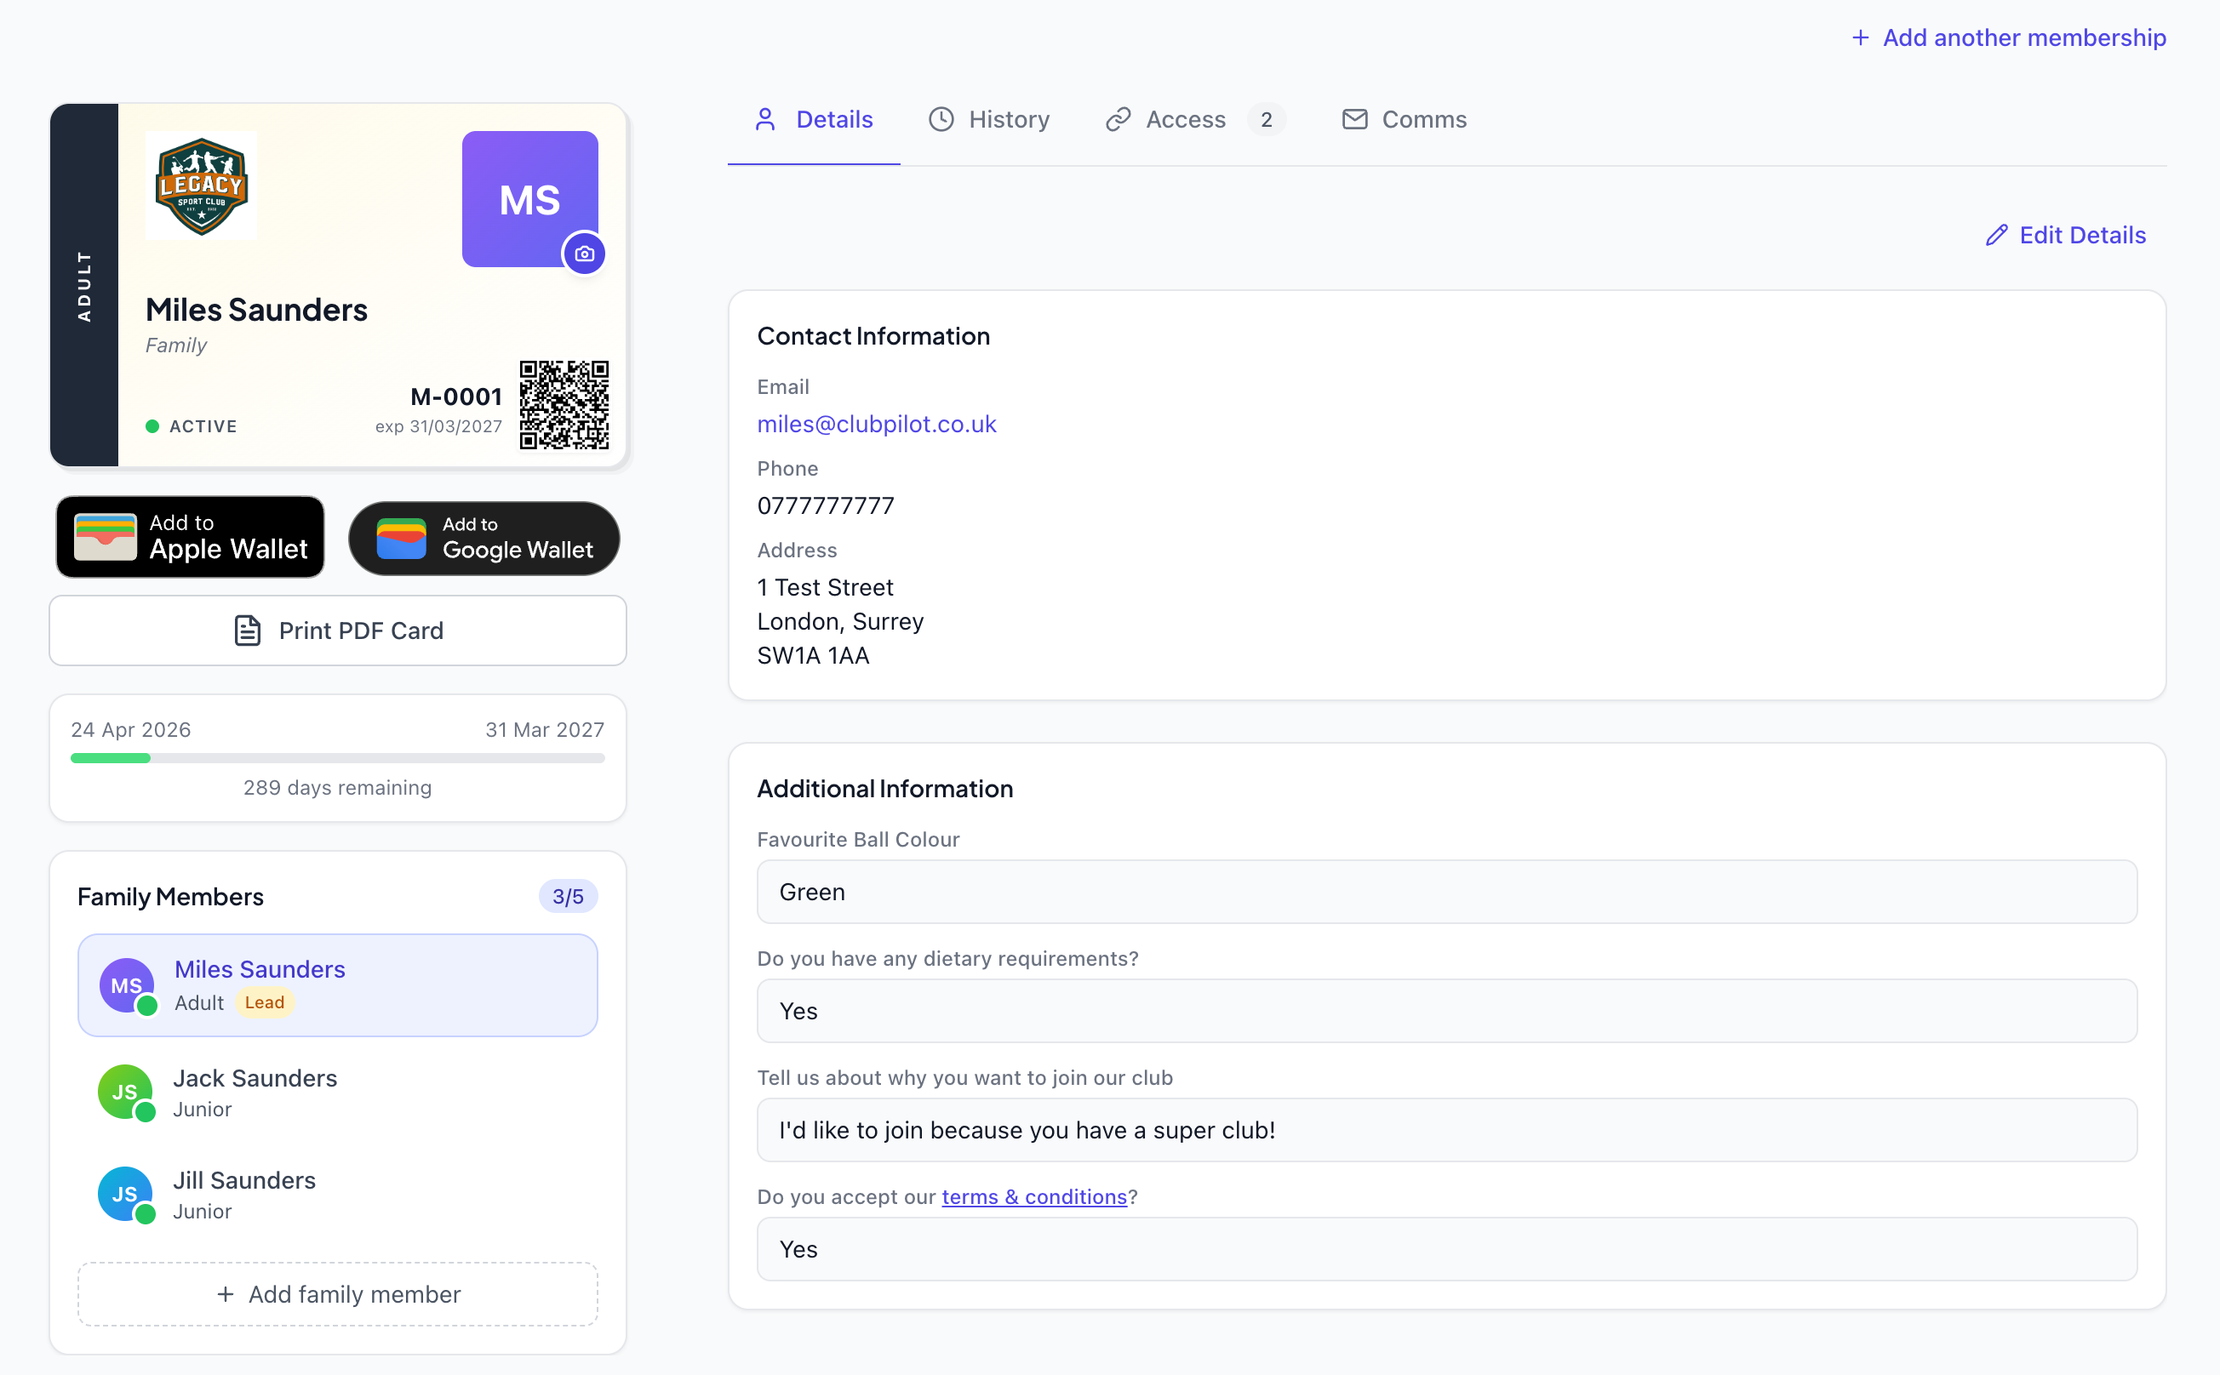This screenshot has height=1375, width=2220.
Task: Click Family membership type on card
Action: click(175, 345)
